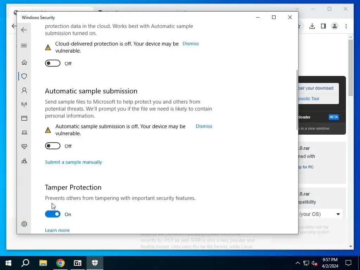Open Device performance & health heart icon
Image resolution: width=360 pixels, height=270 pixels.
pyautogui.click(x=24, y=147)
